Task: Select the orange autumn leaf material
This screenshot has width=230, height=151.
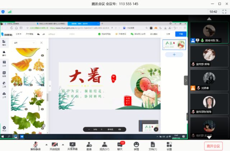Action: tap(22, 64)
